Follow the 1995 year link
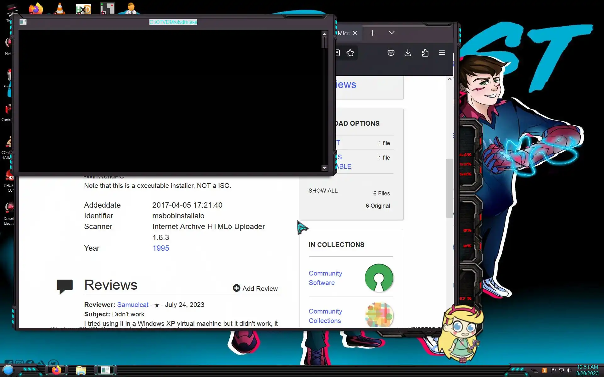This screenshot has height=377, width=604. [160, 248]
